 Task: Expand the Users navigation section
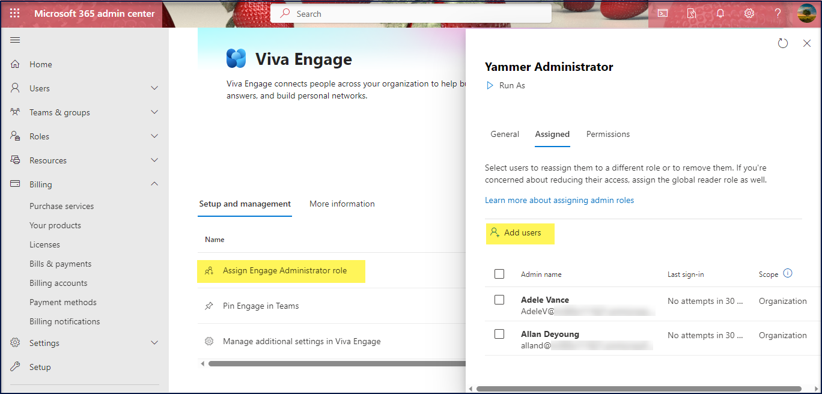pos(154,88)
